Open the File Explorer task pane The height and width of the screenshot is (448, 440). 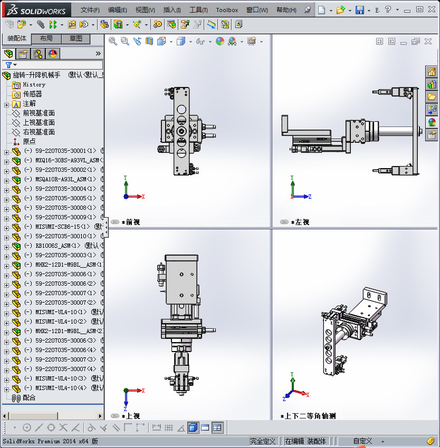[432, 97]
